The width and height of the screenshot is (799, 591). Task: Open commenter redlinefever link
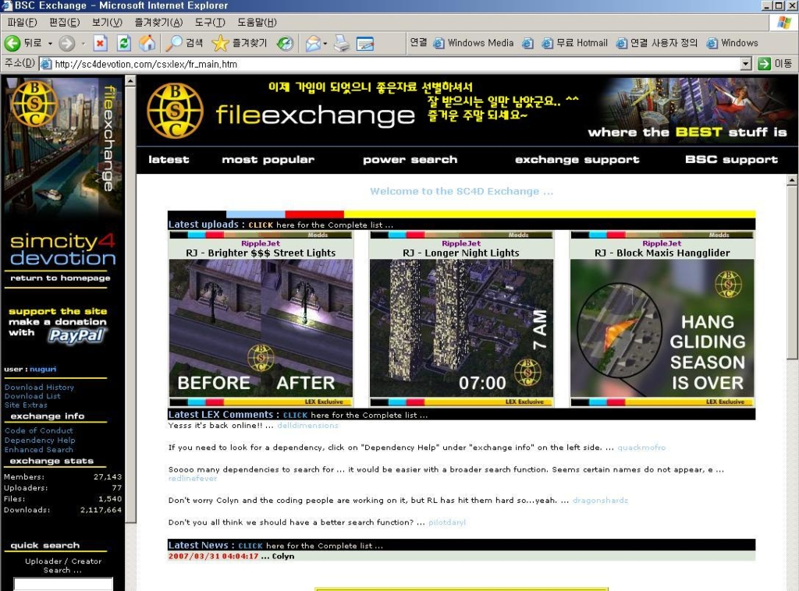point(193,479)
